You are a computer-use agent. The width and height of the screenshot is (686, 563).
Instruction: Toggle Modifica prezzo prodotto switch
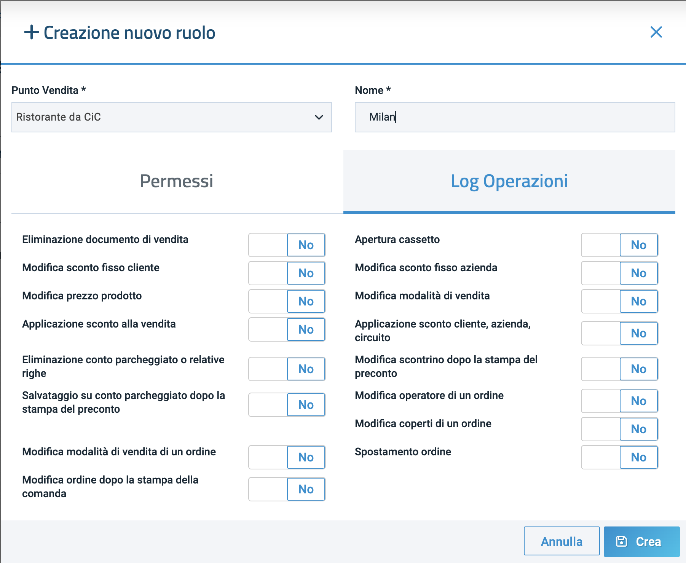tap(287, 301)
